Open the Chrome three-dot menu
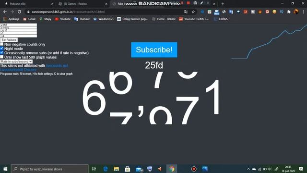The height and width of the screenshot is (173, 307). [303, 12]
